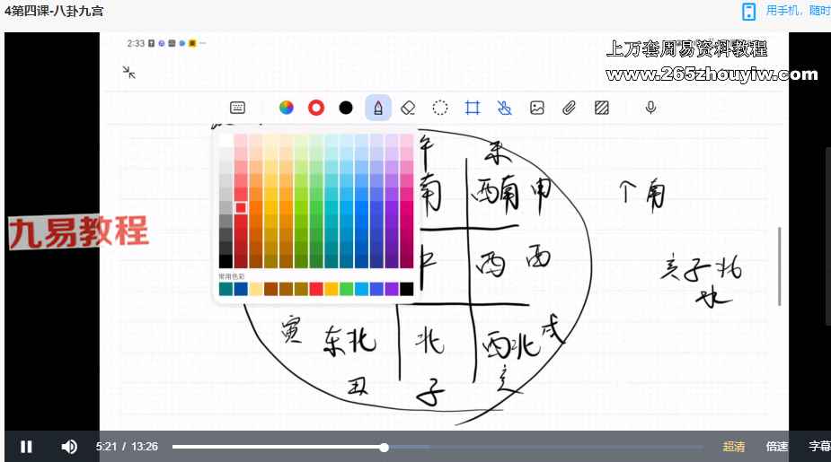Viewport: 831px width, 462px height.
Task: Open the rainbow color wheel picker
Action: [x=287, y=108]
